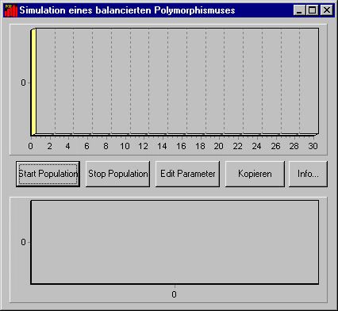The height and width of the screenshot is (311, 338).
Task: Click the Start Population button
Action: (x=48, y=174)
